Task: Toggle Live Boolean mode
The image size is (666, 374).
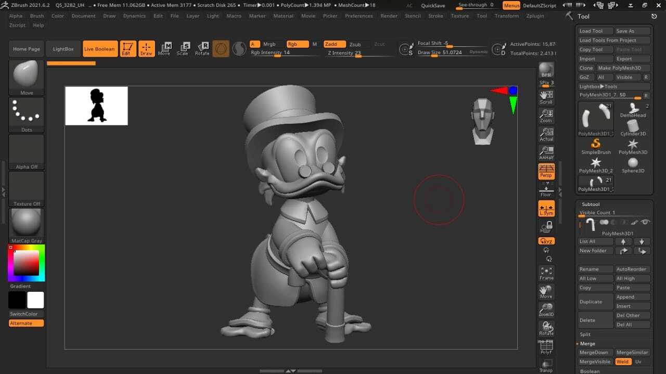Action: click(99, 49)
